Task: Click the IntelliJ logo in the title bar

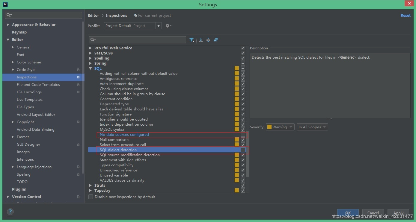Action: point(5,4)
